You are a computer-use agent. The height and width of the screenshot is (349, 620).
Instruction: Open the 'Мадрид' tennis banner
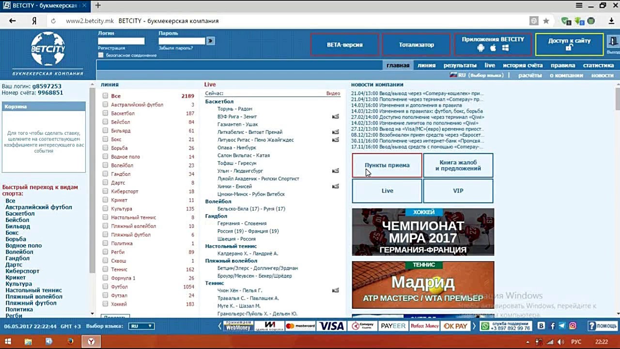pos(423,285)
